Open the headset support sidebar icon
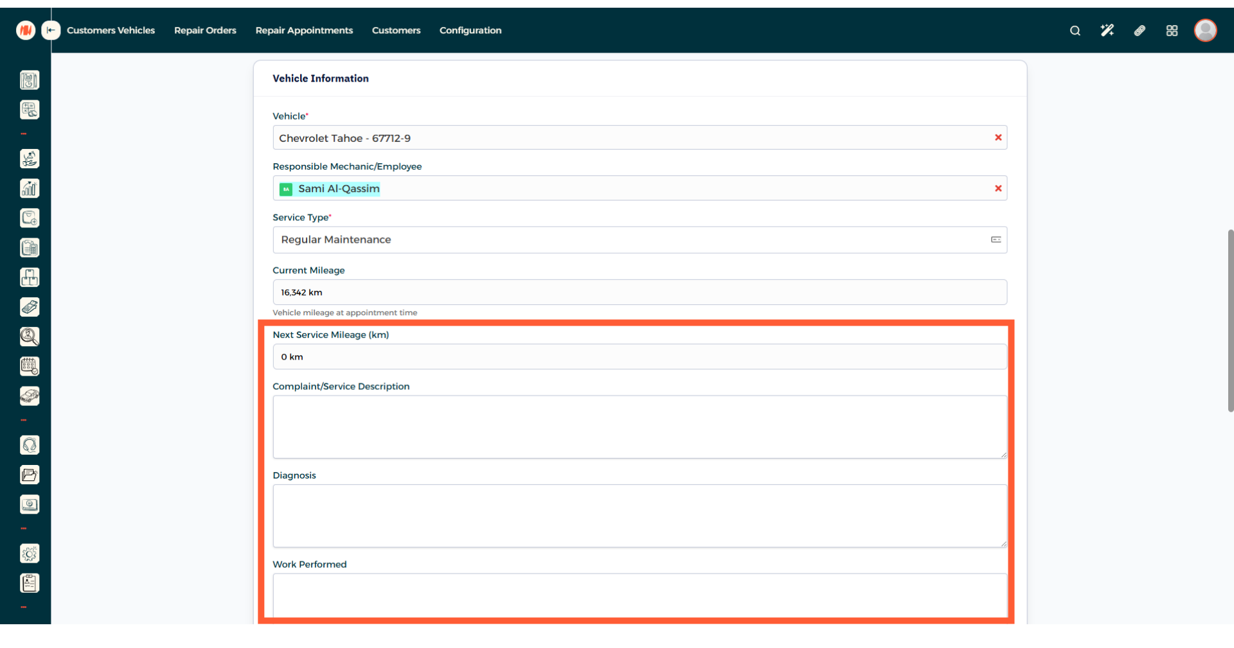1234x648 pixels. point(30,445)
